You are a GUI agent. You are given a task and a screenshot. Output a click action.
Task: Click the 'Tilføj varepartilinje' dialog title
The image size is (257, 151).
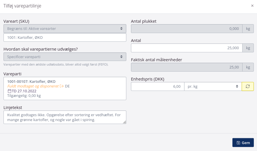(22, 6)
